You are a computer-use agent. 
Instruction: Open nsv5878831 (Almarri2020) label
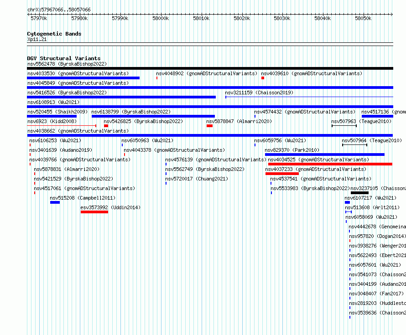tap(67, 169)
